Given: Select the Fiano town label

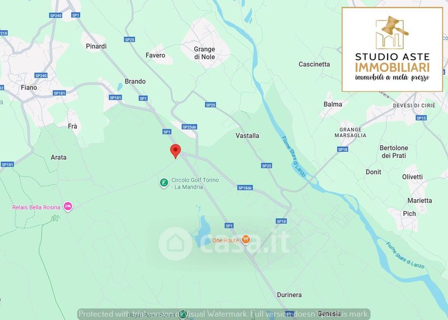Looking at the screenshot, I should [29, 88].
